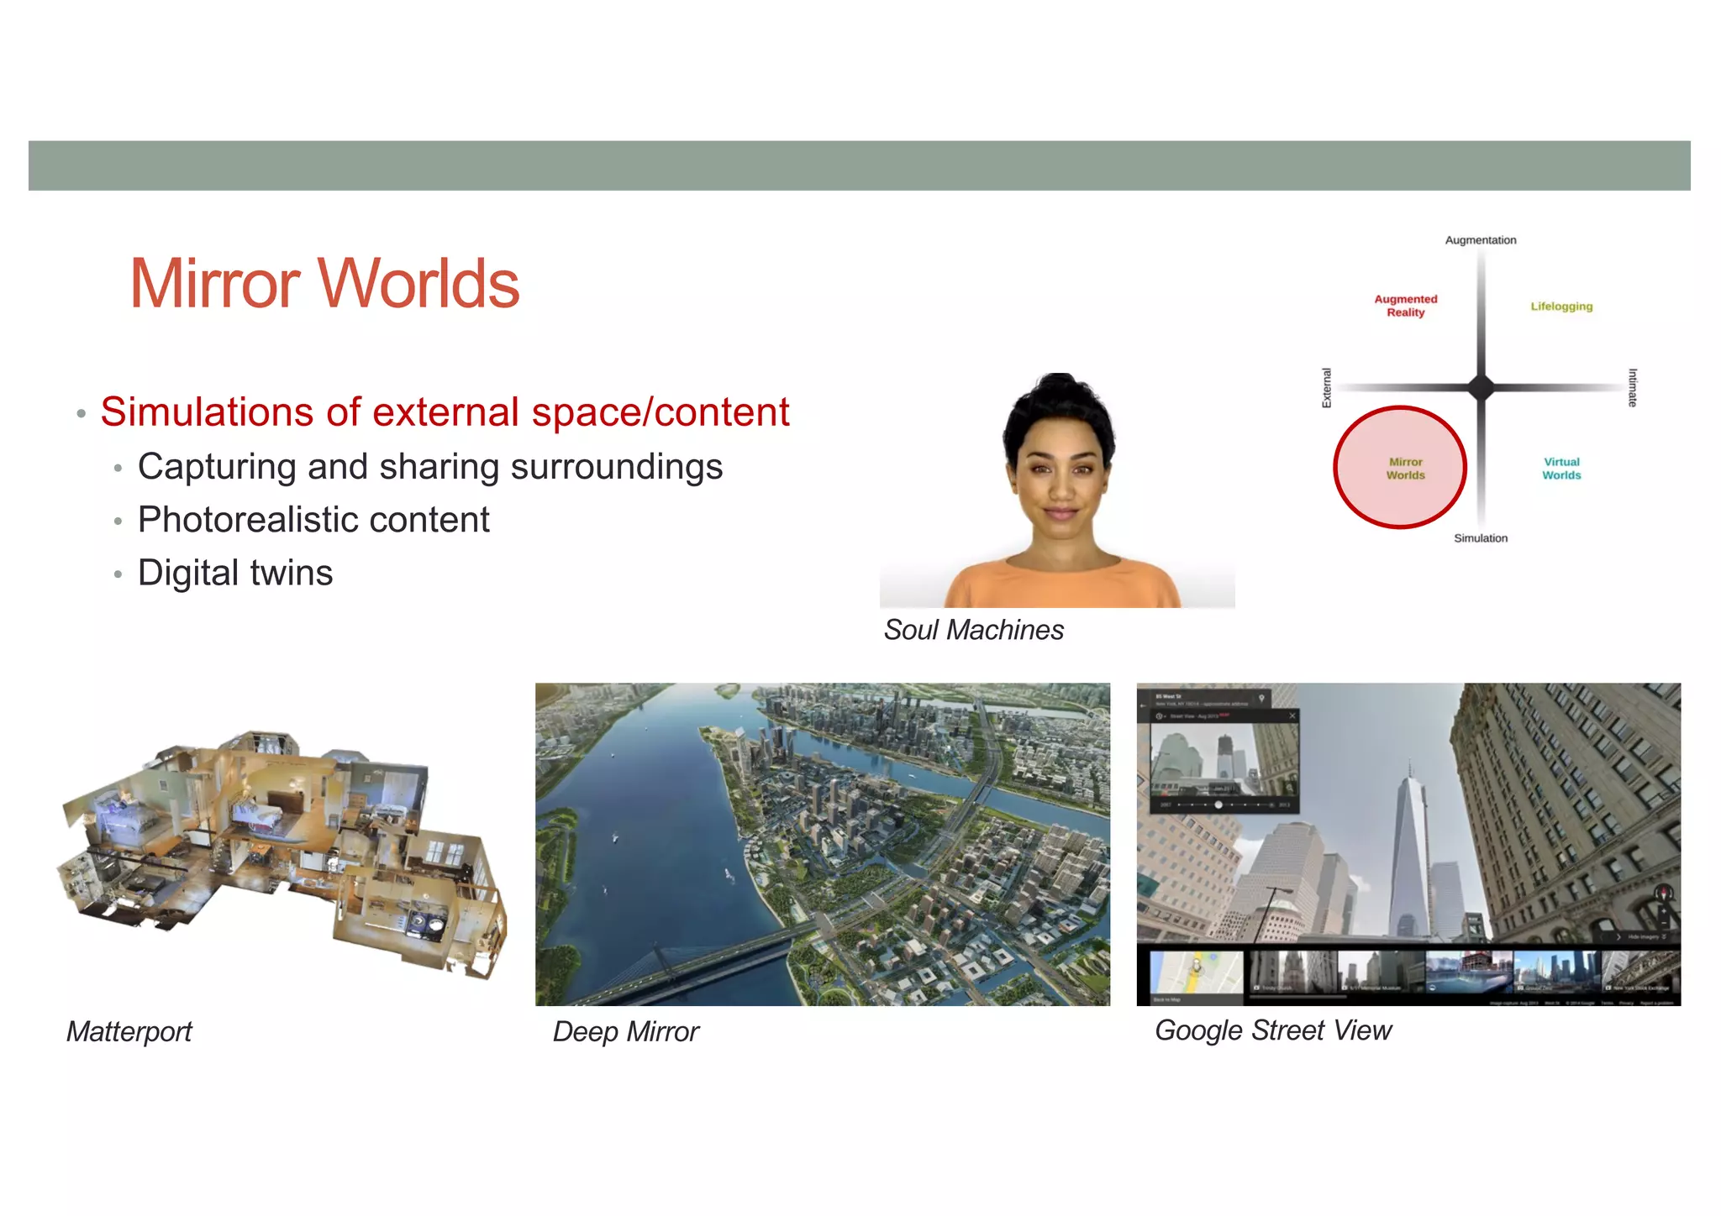The width and height of the screenshot is (1721, 1216).
Task: Click the Street View time slider handle
Action: (1218, 805)
